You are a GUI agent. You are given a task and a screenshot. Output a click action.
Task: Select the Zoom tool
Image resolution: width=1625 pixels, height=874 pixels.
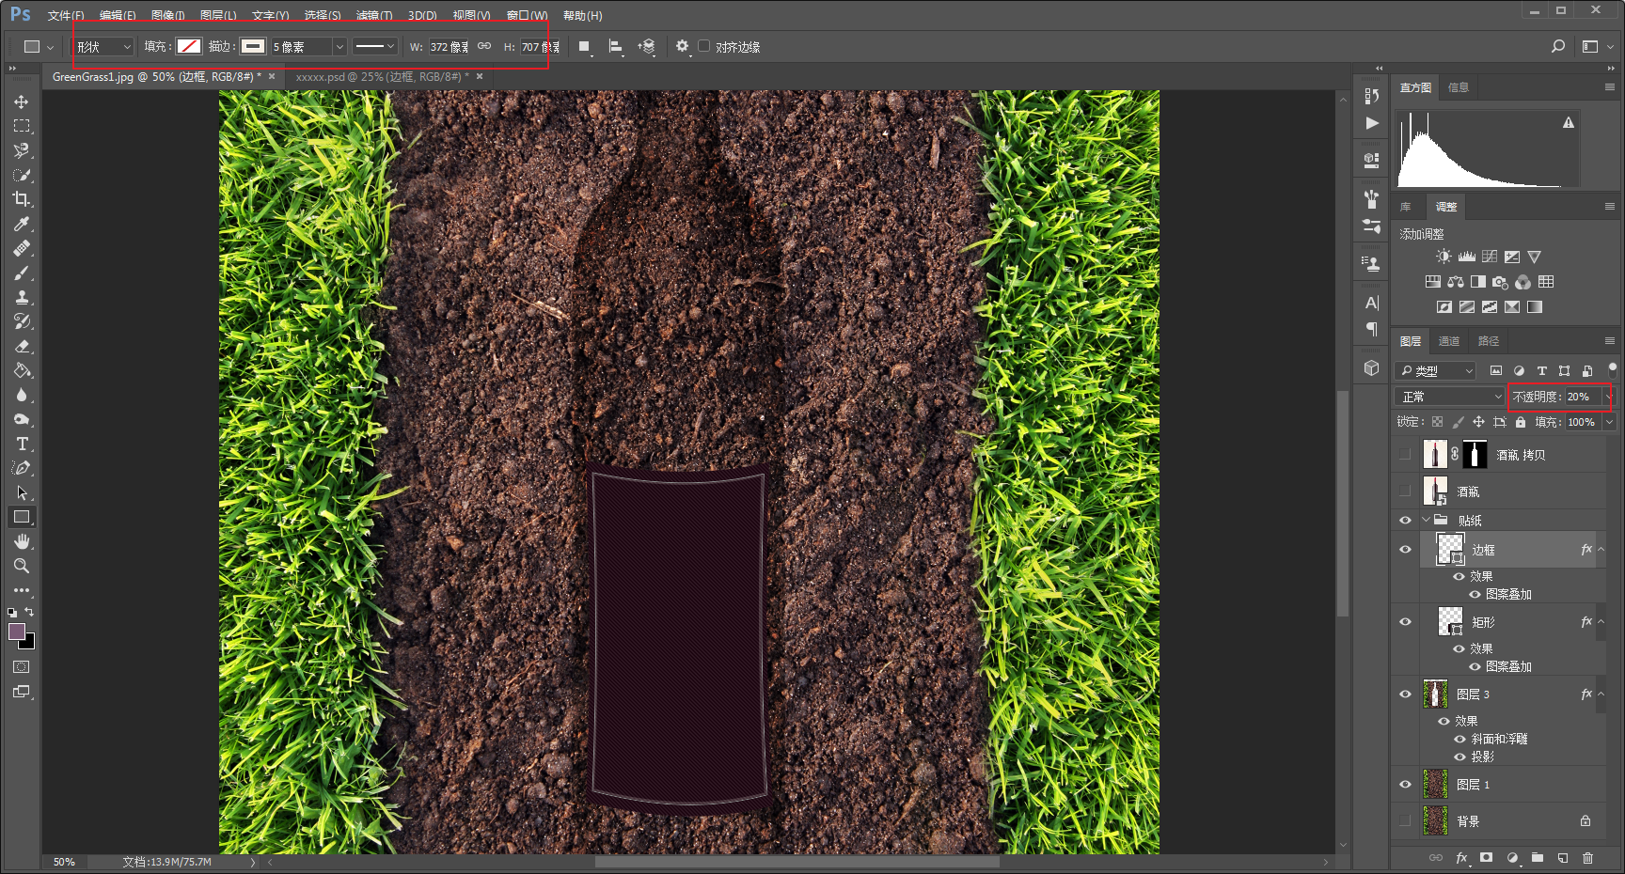[x=22, y=566]
